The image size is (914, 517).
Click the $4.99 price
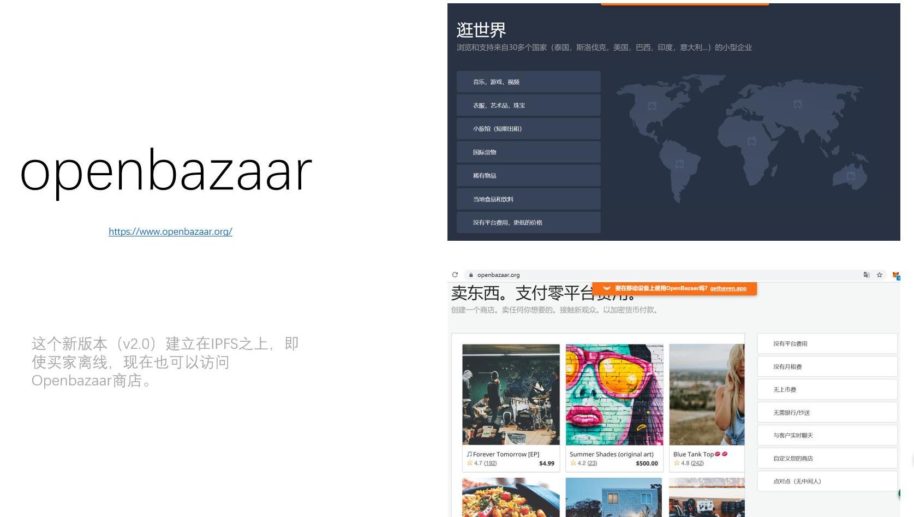point(547,463)
